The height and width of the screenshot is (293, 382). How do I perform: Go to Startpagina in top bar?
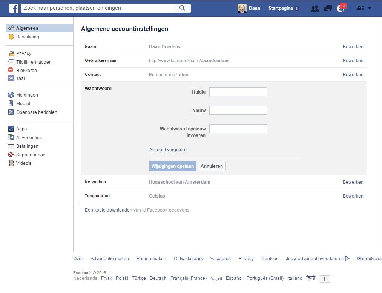[x=281, y=8]
